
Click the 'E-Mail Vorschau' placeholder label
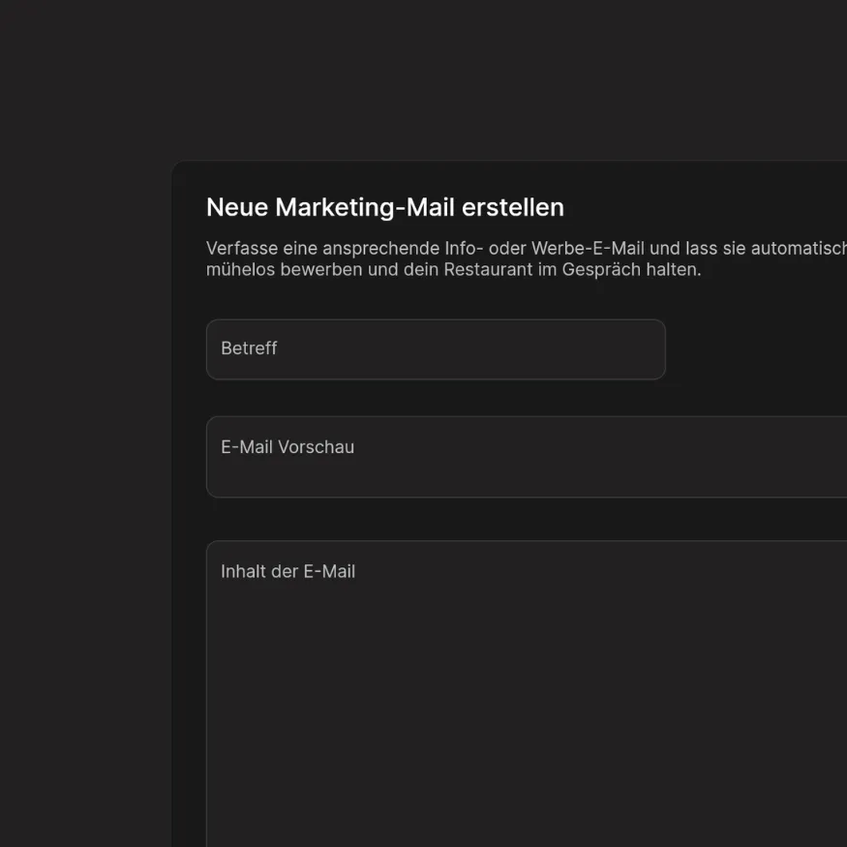287,447
